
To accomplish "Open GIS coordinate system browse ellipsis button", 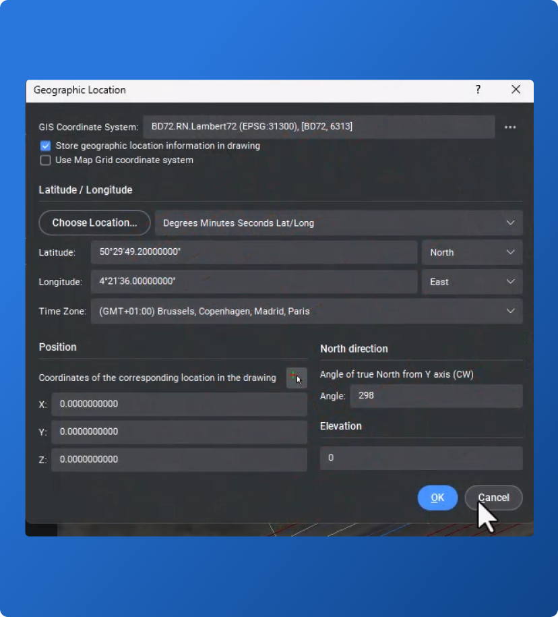I will [510, 127].
